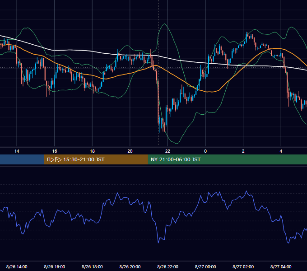Click the '8/26 16:00' date label
Image resolution: width=307 pixels, height=271 pixels.
[x=55, y=266]
